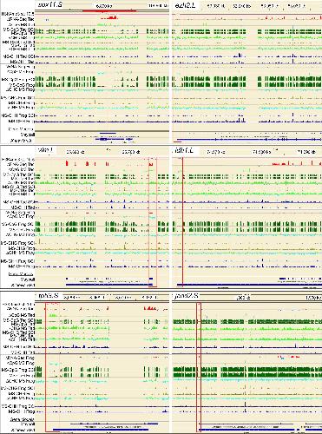Click the underlined Gene Models heading in wnt panel

pos(21,273)
